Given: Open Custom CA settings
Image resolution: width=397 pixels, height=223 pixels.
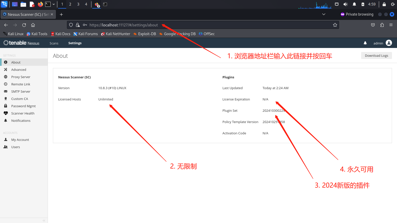Looking at the screenshot, I should pos(24,99).
